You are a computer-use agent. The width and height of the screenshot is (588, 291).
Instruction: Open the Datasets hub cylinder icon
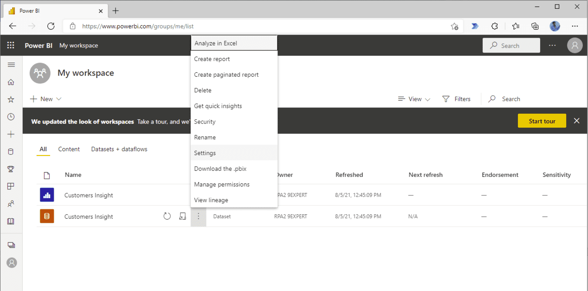pos(12,151)
